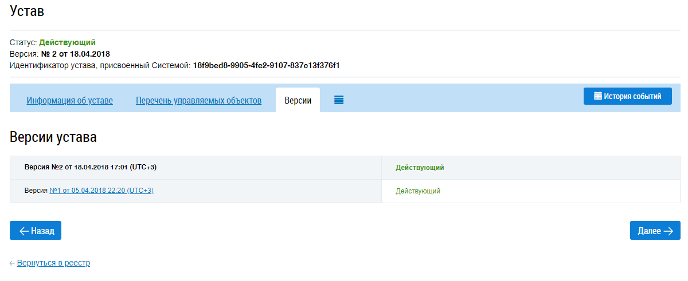
Task: Click the right arrow icon on Далее
Action: (x=669, y=231)
